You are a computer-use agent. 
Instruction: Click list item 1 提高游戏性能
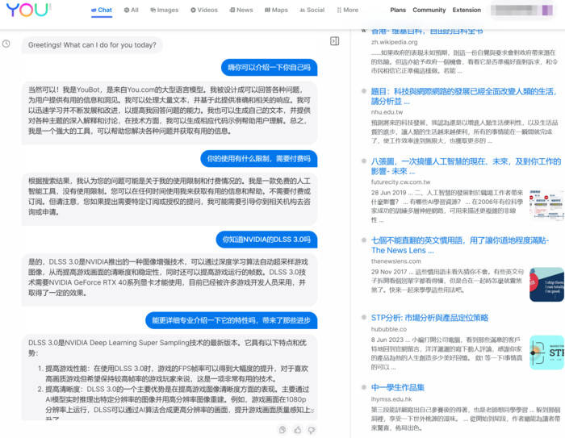tap(173, 374)
